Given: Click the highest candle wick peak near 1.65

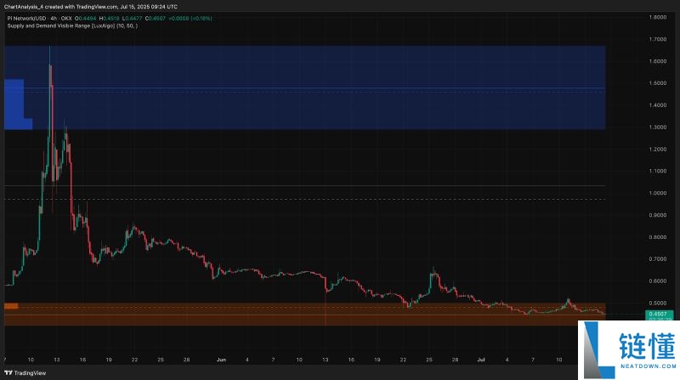Looking at the screenshot, I should 50,49.
